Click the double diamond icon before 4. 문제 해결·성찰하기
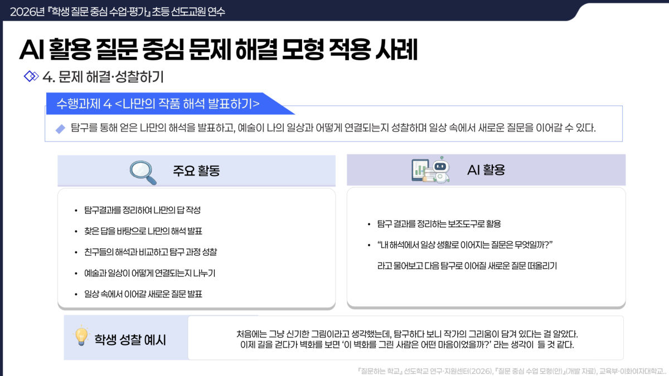 tap(31, 76)
